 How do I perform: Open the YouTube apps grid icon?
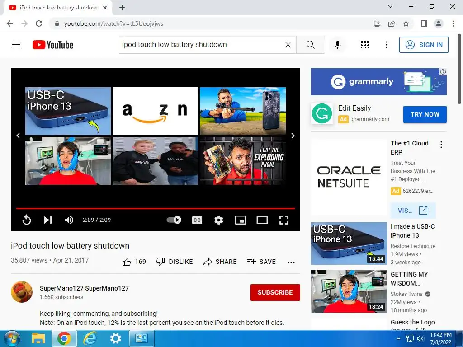click(x=365, y=45)
